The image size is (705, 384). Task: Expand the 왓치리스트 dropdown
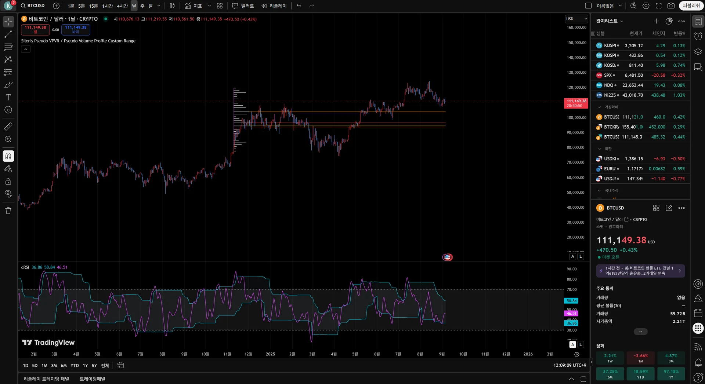click(610, 21)
